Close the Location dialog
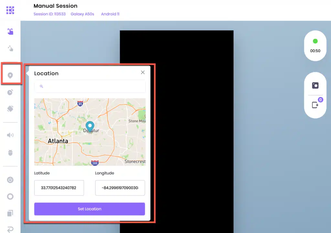331x233 pixels. 143,72
